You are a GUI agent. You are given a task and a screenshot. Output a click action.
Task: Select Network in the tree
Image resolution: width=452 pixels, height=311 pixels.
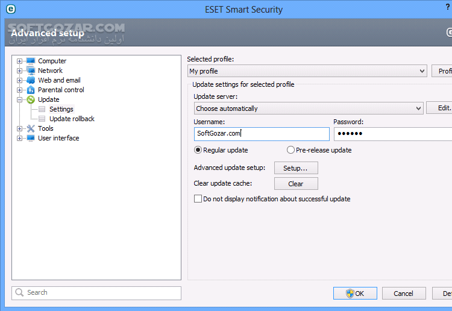(50, 71)
